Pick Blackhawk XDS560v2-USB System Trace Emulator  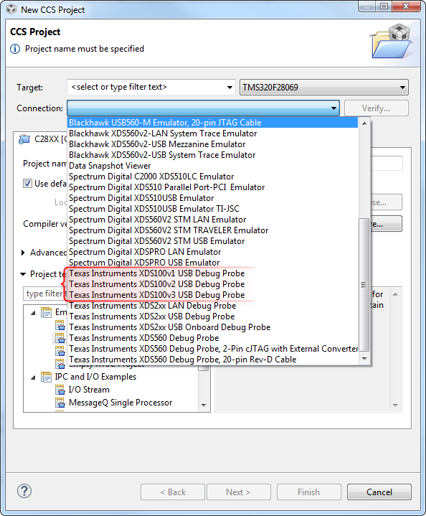212,155
